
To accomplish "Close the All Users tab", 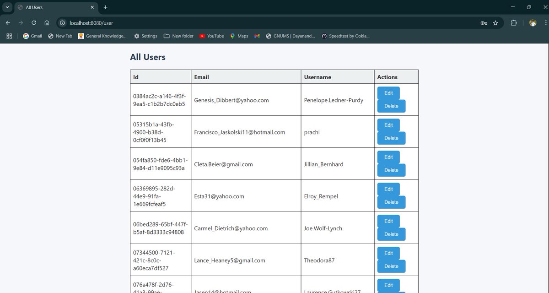I will (x=92, y=7).
